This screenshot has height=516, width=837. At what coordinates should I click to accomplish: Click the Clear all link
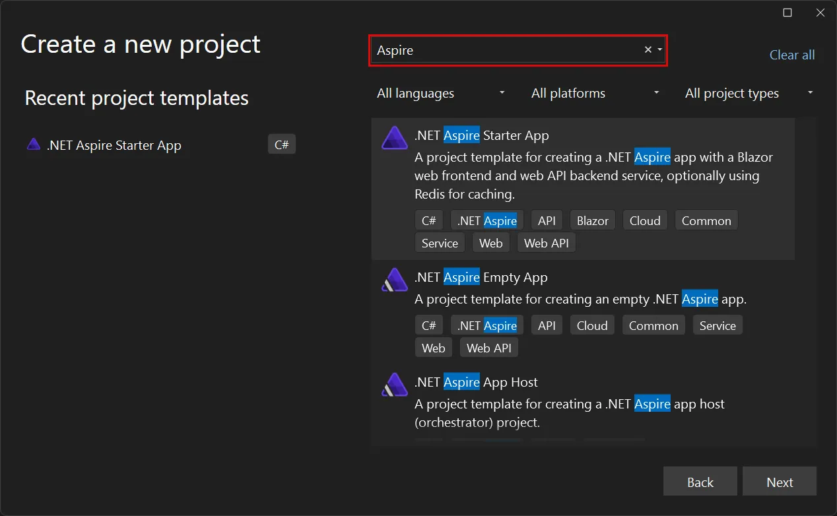click(x=791, y=55)
